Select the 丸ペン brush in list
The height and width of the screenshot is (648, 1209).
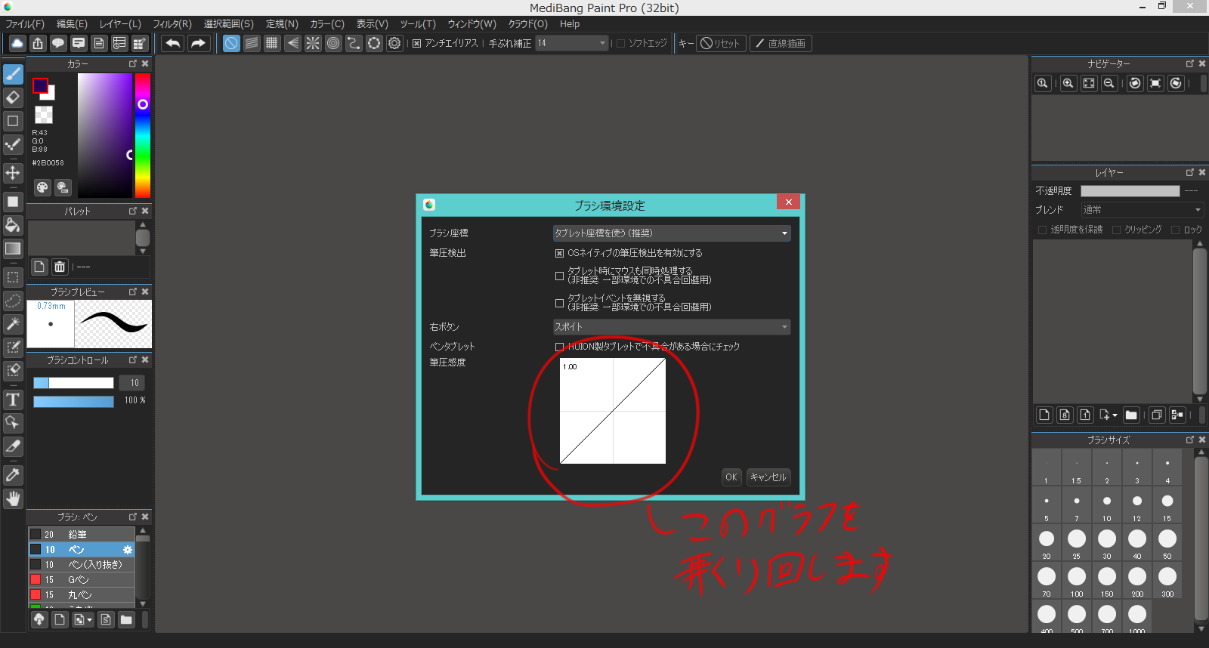[x=79, y=595]
